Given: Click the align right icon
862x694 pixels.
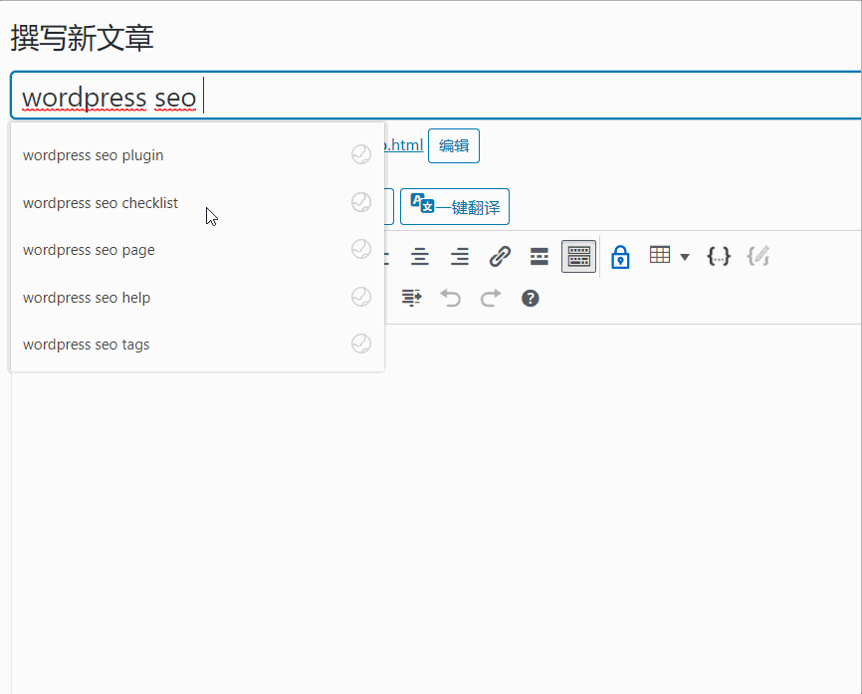Looking at the screenshot, I should (459, 257).
